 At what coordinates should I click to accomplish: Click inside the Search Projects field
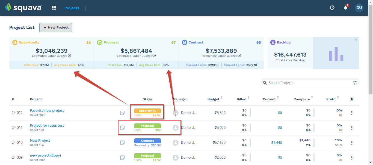[x=300, y=83]
